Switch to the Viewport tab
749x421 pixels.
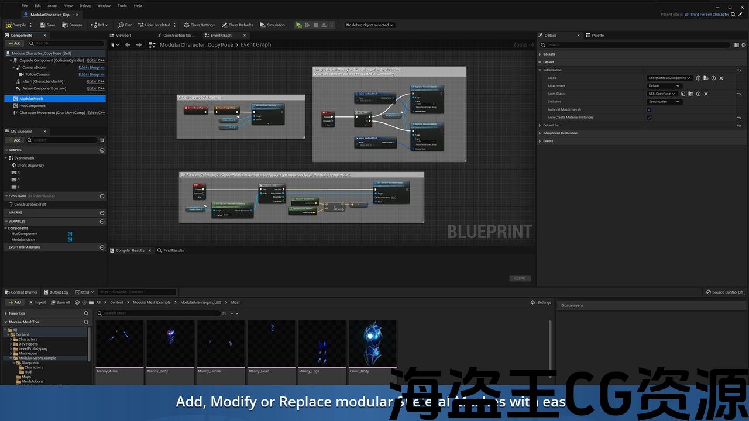(123, 36)
